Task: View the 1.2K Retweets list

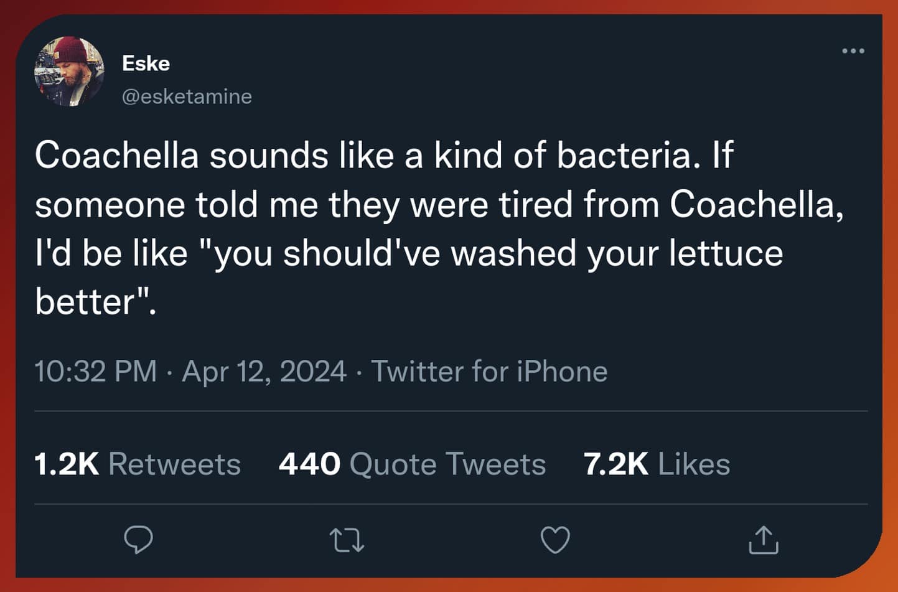Action: pos(137,464)
